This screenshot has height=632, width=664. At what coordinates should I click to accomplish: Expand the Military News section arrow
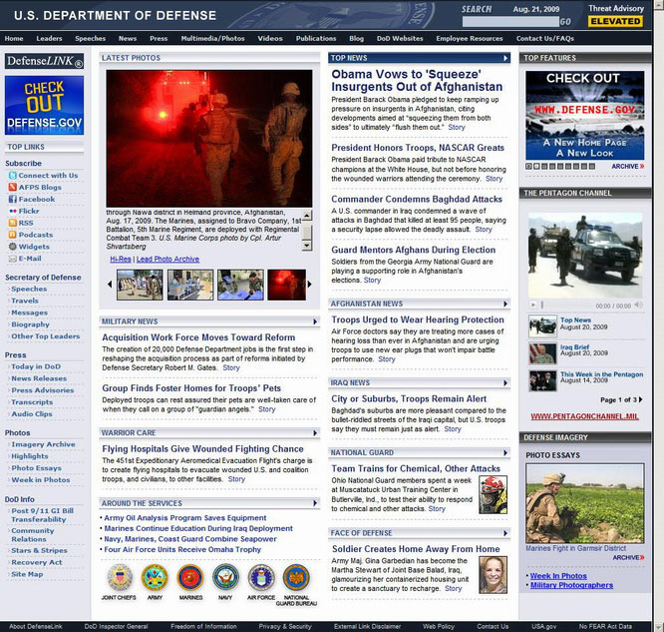tap(315, 321)
